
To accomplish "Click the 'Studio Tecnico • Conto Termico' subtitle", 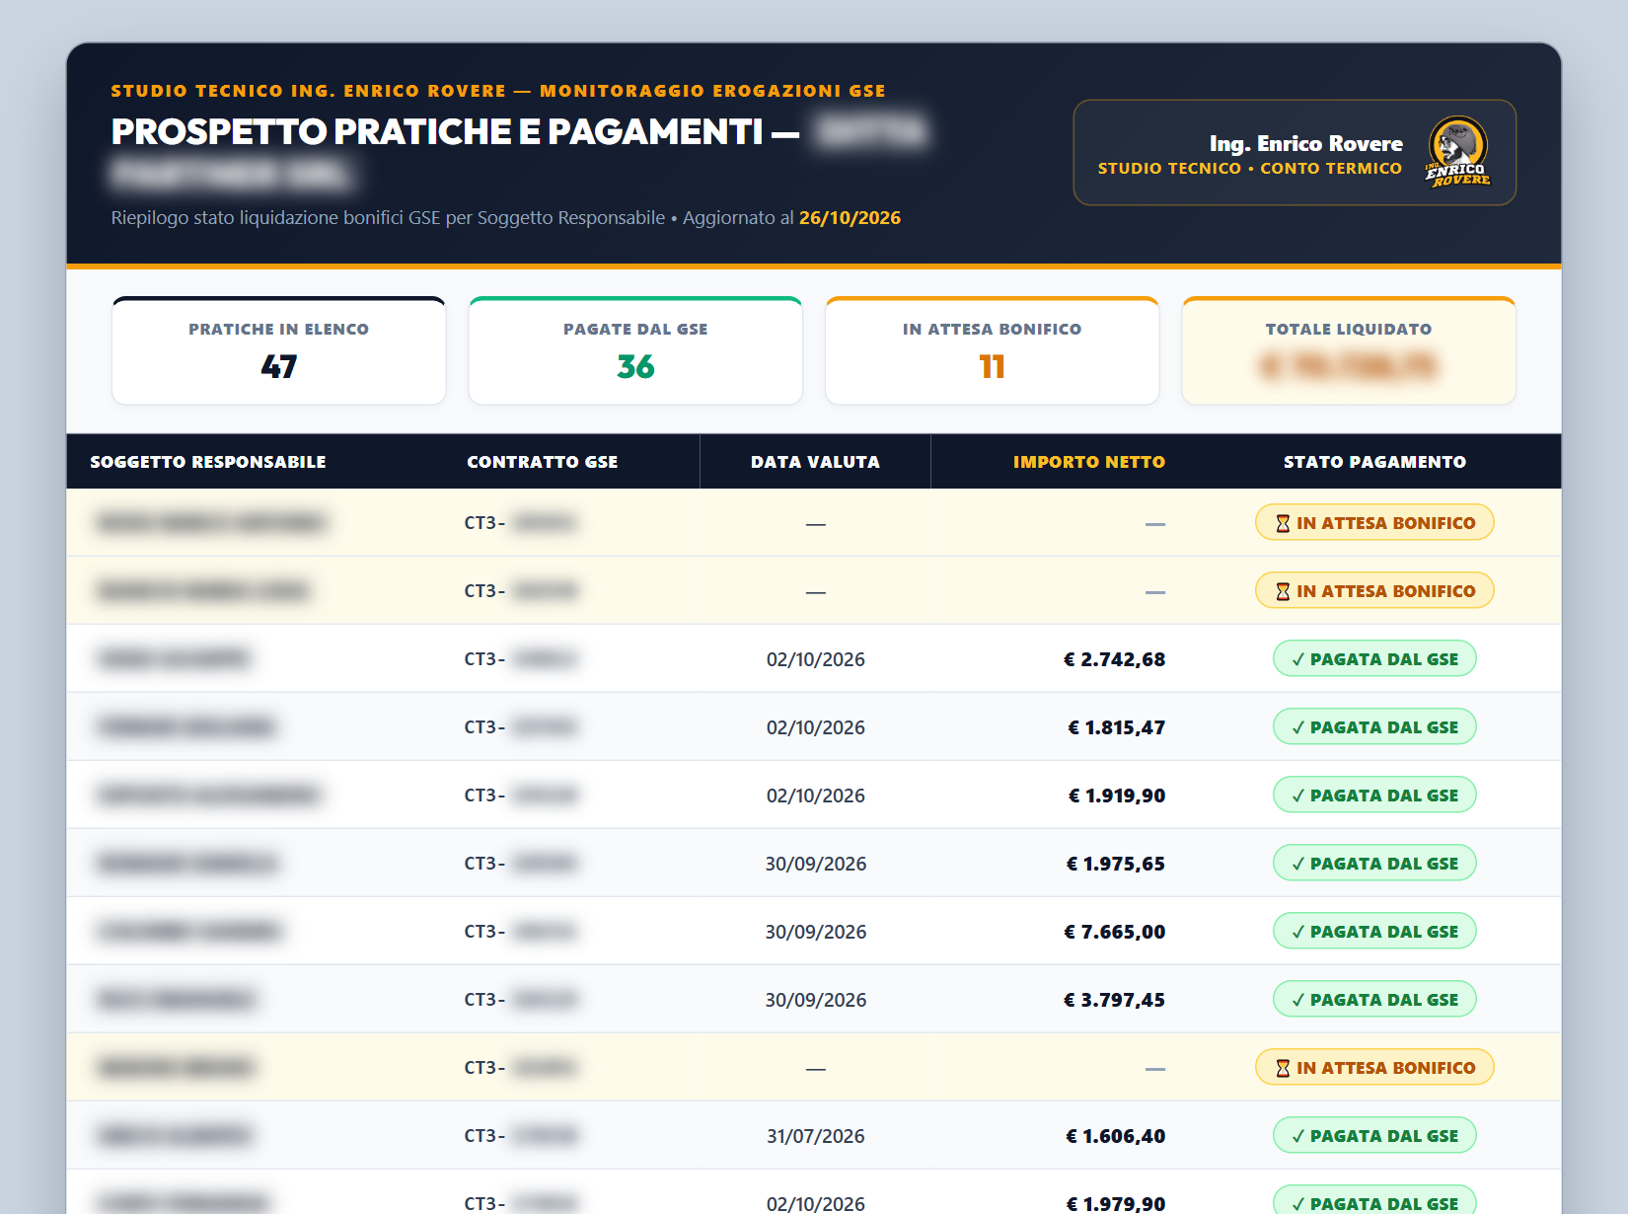I will coord(1250,169).
